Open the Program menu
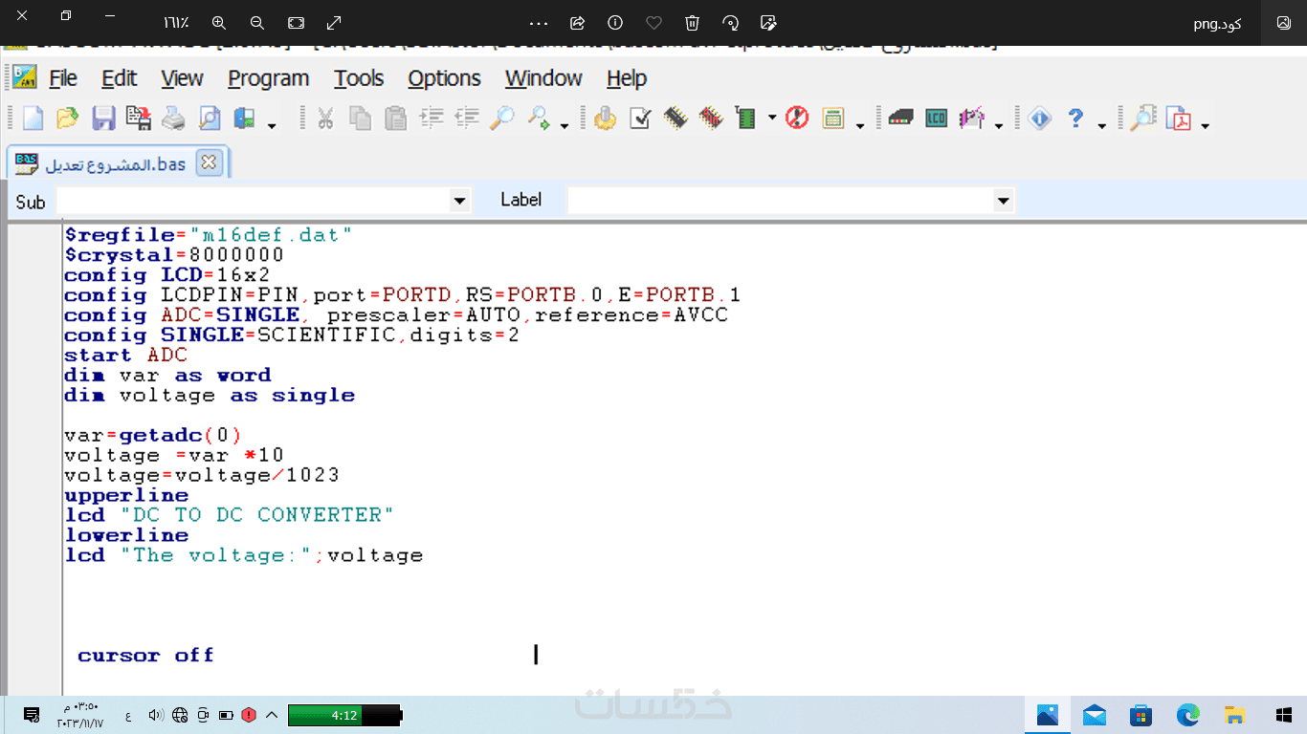The image size is (1307, 734). point(269,78)
